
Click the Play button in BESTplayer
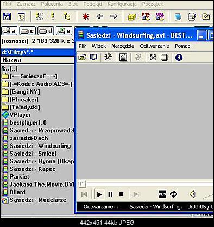(x=99, y=194)
